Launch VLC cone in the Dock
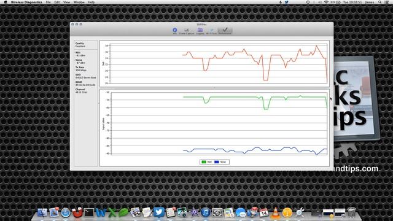This screenshot has height=221, width=393. coord(275,212)
